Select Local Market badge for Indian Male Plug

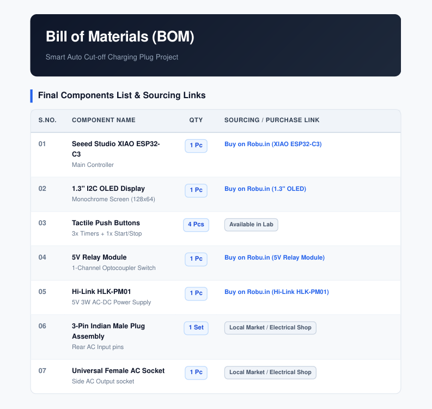(270, 328)
